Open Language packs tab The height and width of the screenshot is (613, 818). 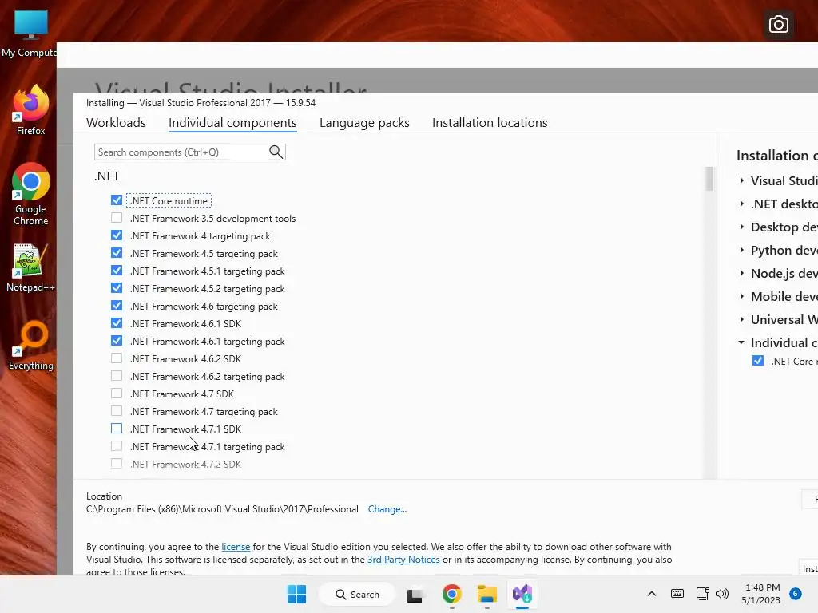[364, 122]
